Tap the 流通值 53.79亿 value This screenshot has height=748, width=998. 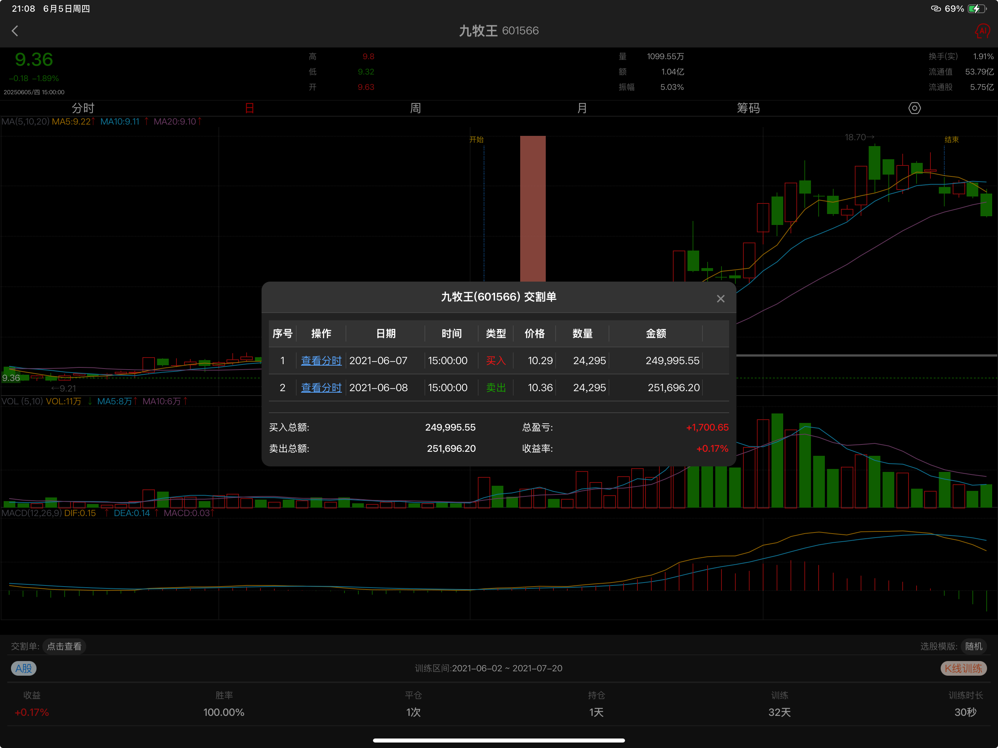click(979, 72)
